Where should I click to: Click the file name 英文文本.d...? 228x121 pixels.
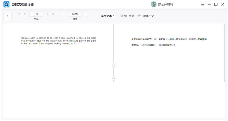coord(109,16)
